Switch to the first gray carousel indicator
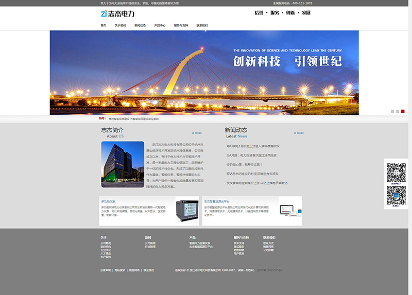Viewport: 412px width, 295px height. click(x=392, y=111)
